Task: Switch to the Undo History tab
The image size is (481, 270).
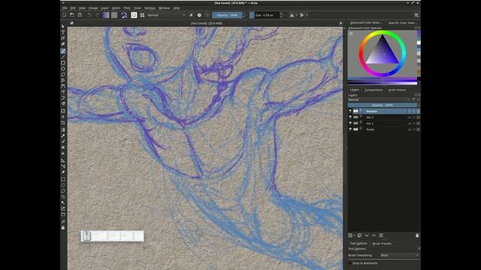Action: click(x=397, y=90)
